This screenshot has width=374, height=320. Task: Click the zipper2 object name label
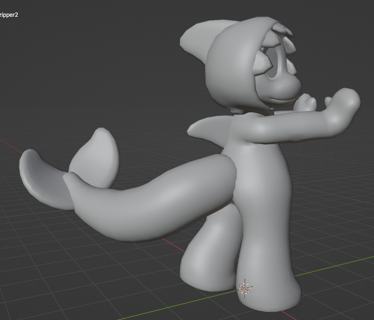pos(9,15)
